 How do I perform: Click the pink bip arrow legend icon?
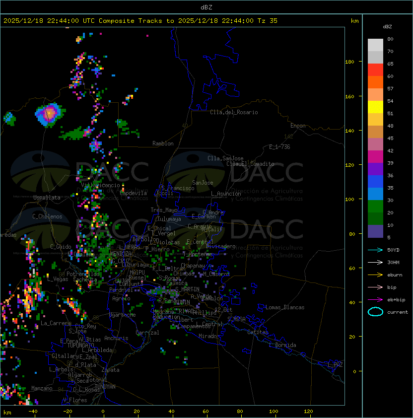tap(375, 287)
